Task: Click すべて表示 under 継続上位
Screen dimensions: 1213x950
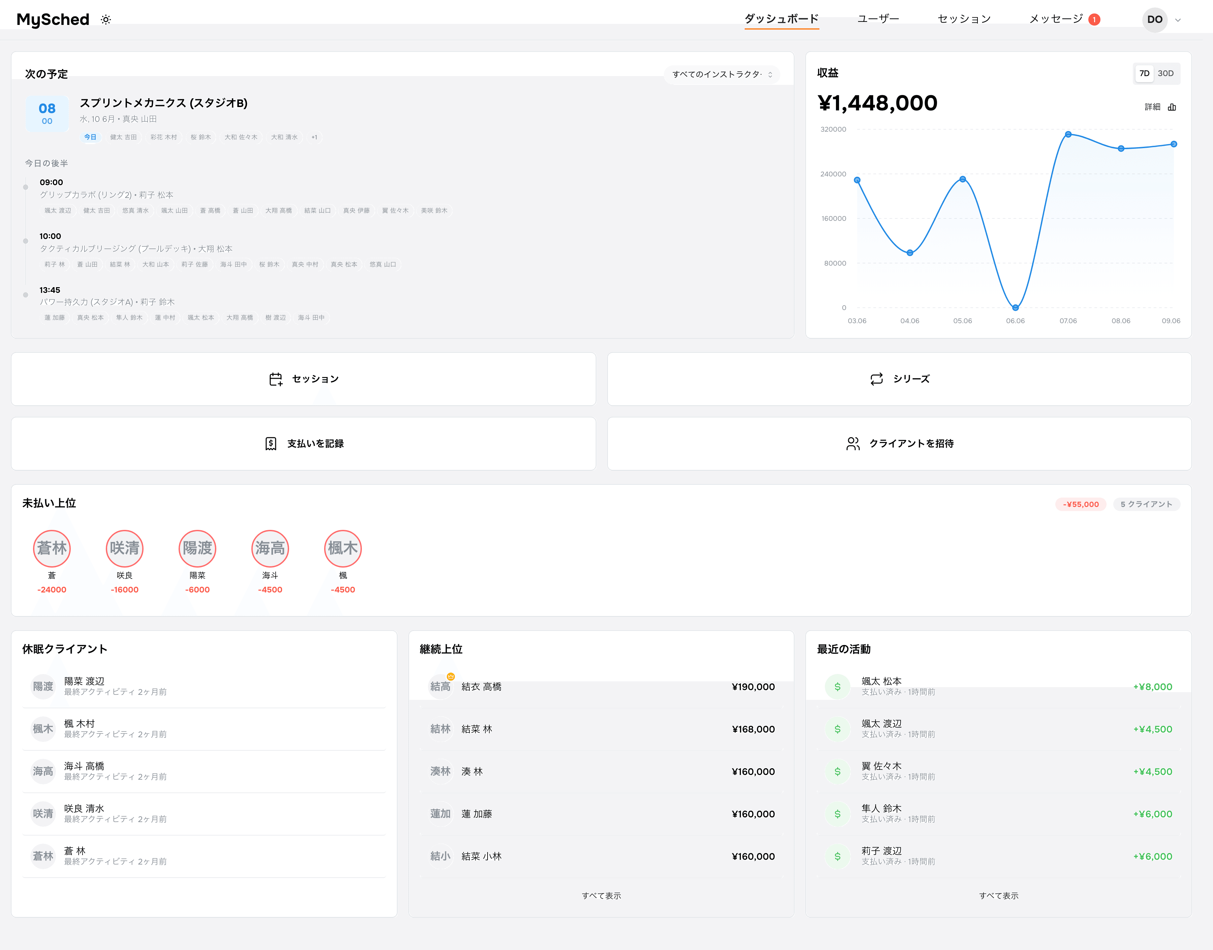Action: pos(601,895)
